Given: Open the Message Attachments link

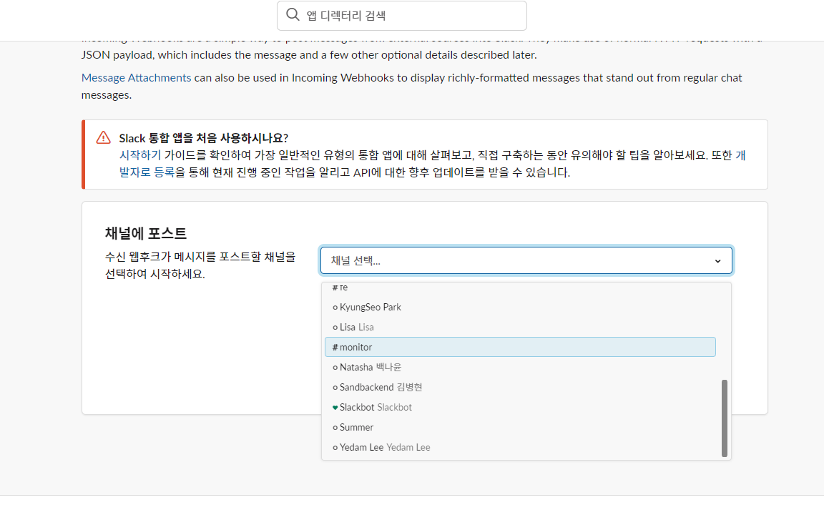Looking at the screenshot, I should (136, 78).
